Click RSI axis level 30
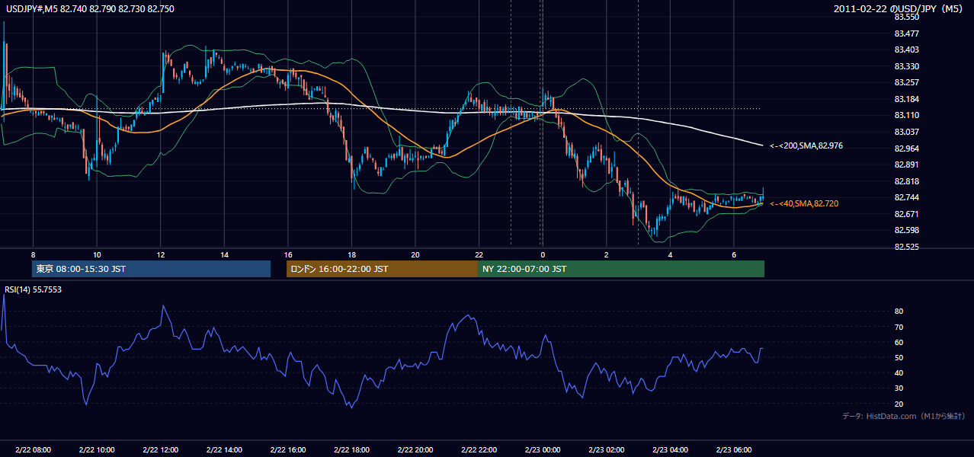 899,388
